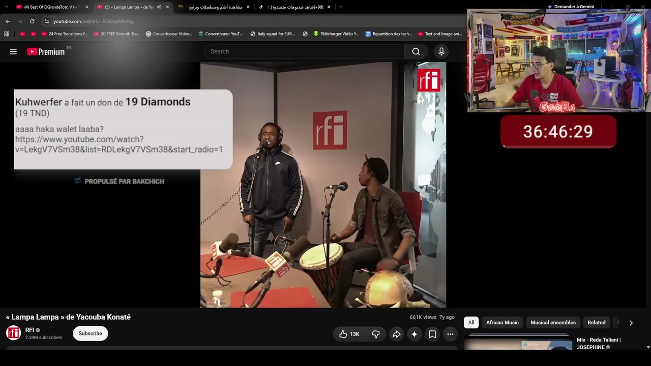
Task: Open the tab search dropdown
Action: tap(7, 7)
